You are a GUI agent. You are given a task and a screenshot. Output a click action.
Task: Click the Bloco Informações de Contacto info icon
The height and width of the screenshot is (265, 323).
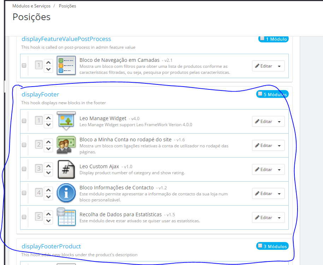[66, 193]
